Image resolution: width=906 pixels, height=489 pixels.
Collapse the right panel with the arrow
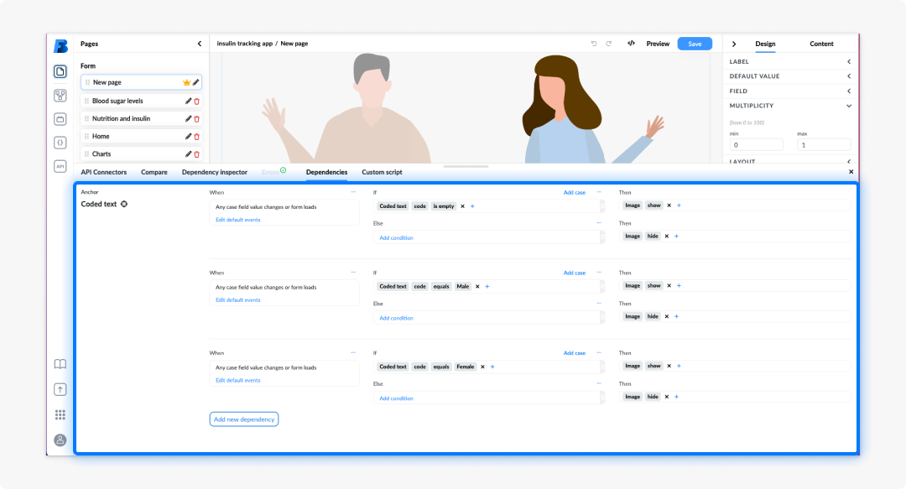[734, 44]
